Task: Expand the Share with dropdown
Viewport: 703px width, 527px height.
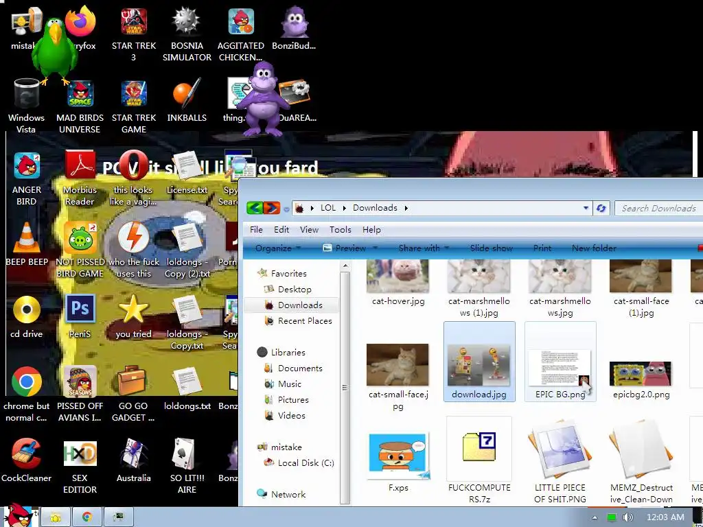Action: (446, 248)
